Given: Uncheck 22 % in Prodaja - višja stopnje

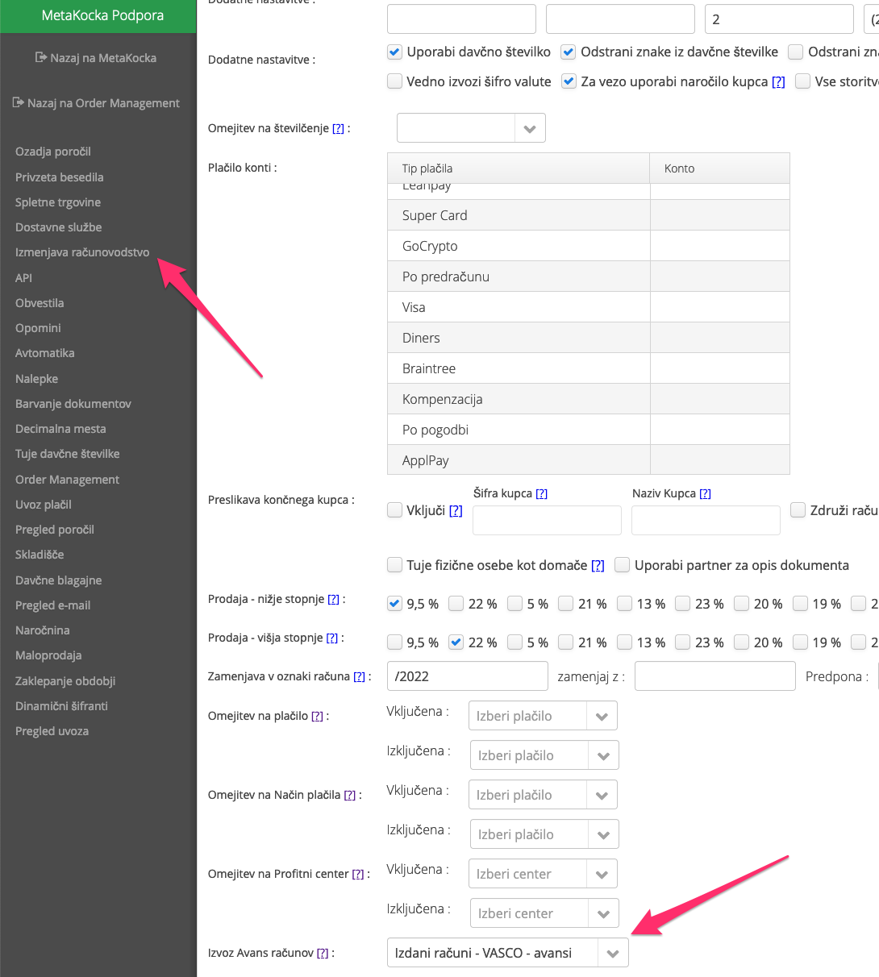Looking at the screenshot, I should pos(456,642).
